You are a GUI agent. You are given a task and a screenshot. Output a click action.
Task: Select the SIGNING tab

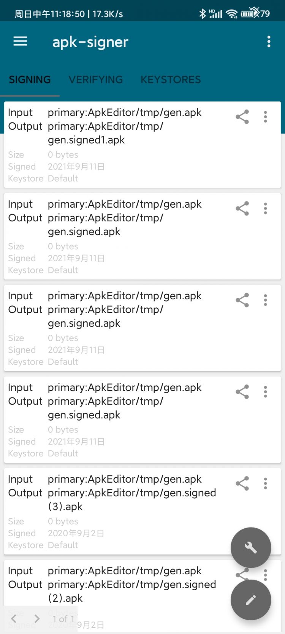point(30,79)
